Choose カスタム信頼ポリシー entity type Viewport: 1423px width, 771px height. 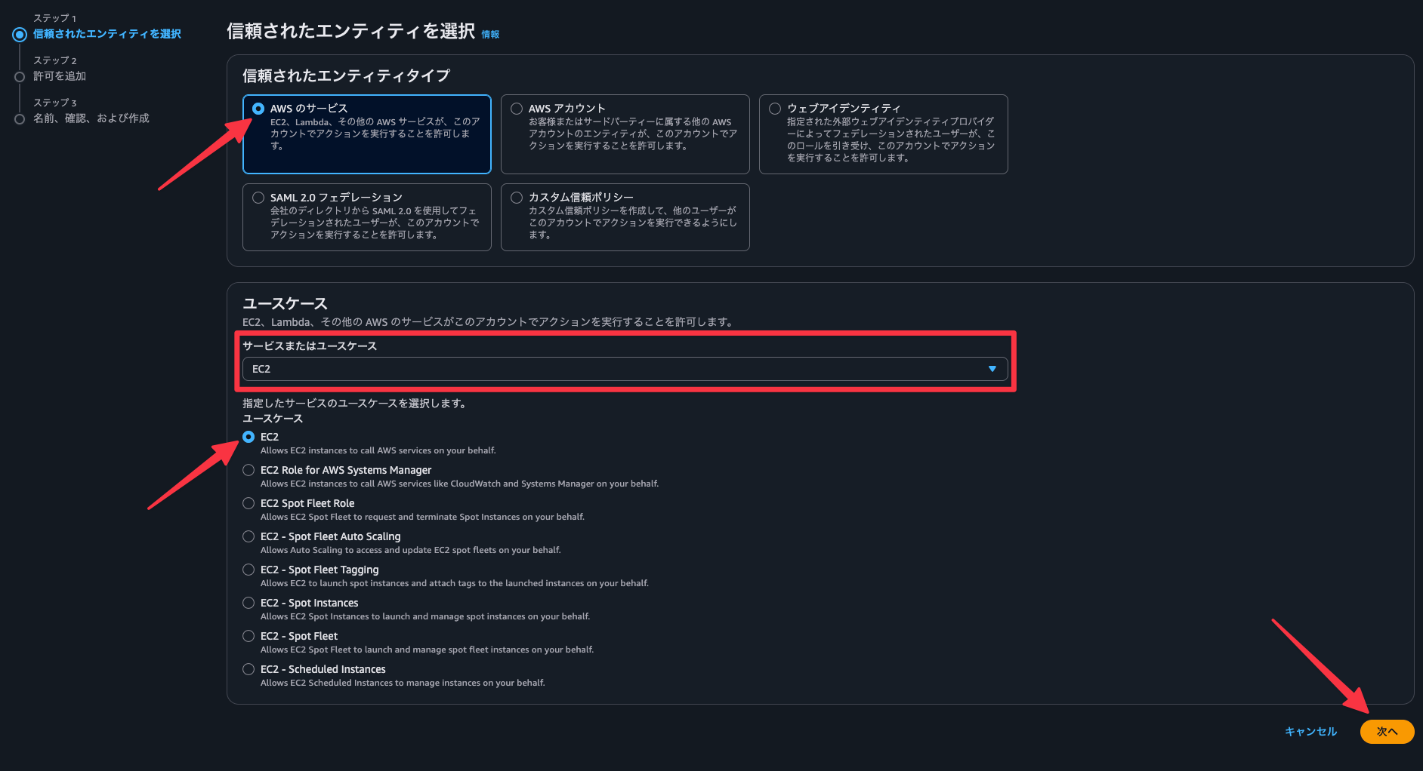tap(517, 198)
